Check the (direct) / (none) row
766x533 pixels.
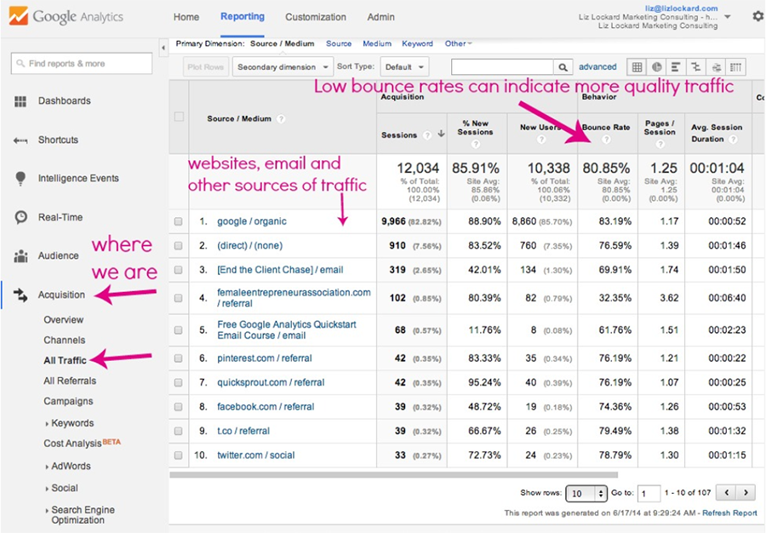click(x=179, y=246)
